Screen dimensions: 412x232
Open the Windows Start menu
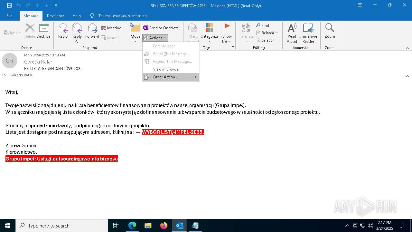(x=8, y=226)
